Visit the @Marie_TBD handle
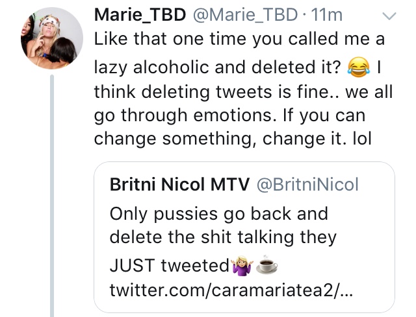The width and height of the screenshot is (416, 317). click(x=245, y=15)
